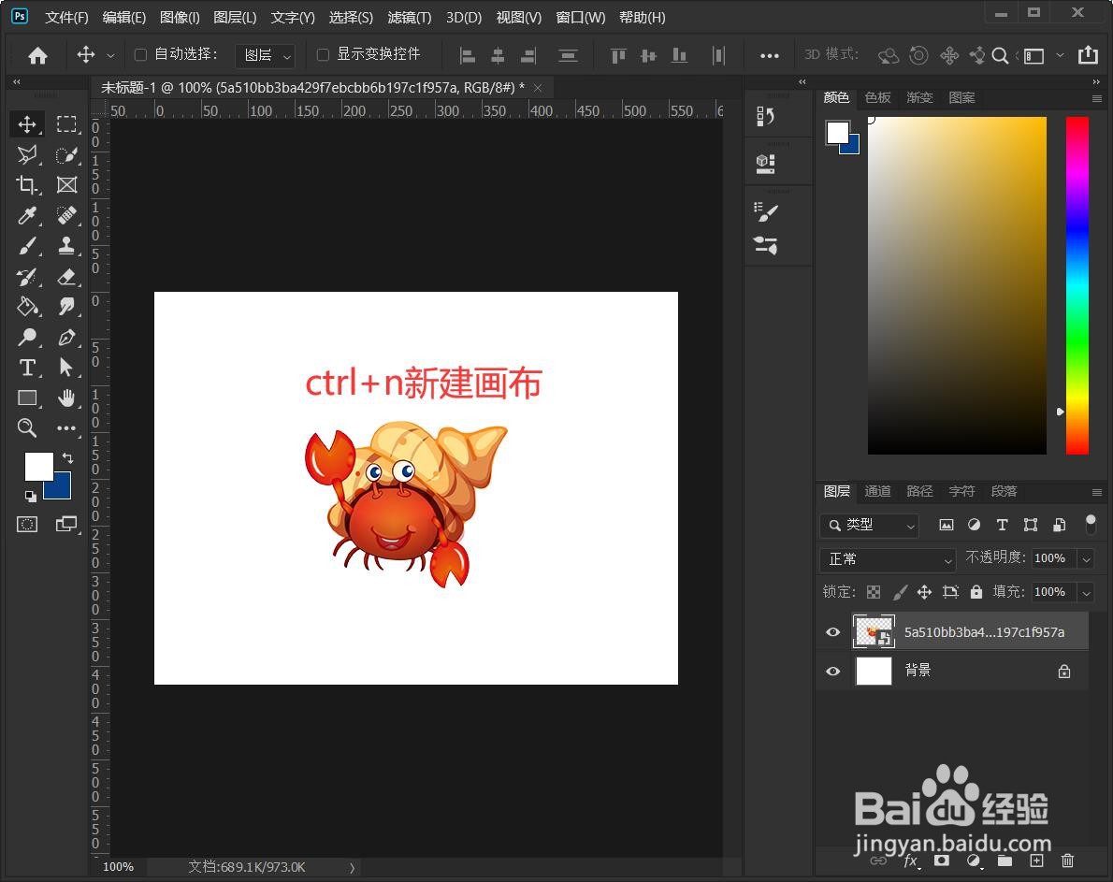This screenshot has width=1113, height=882.
Task: Hide the 5a510bb3ba4 layer eye icon
Action: point(833,631)
